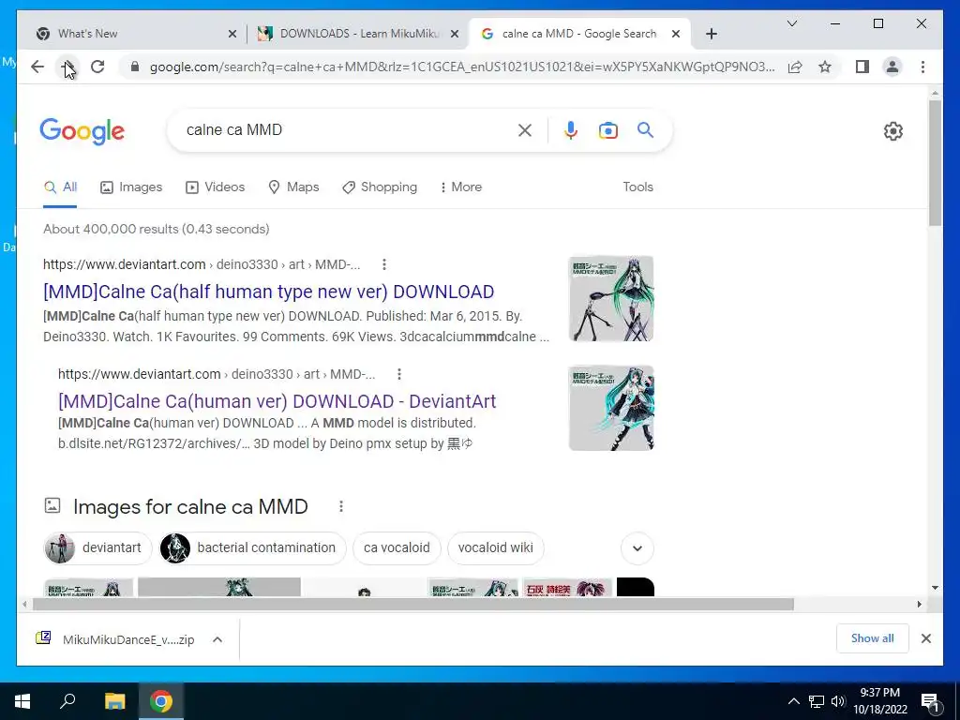This screenshot has width=960, height=720.
Task: Open Calne Ca half human type DOWNLOAD link
Action: [268, 292]
